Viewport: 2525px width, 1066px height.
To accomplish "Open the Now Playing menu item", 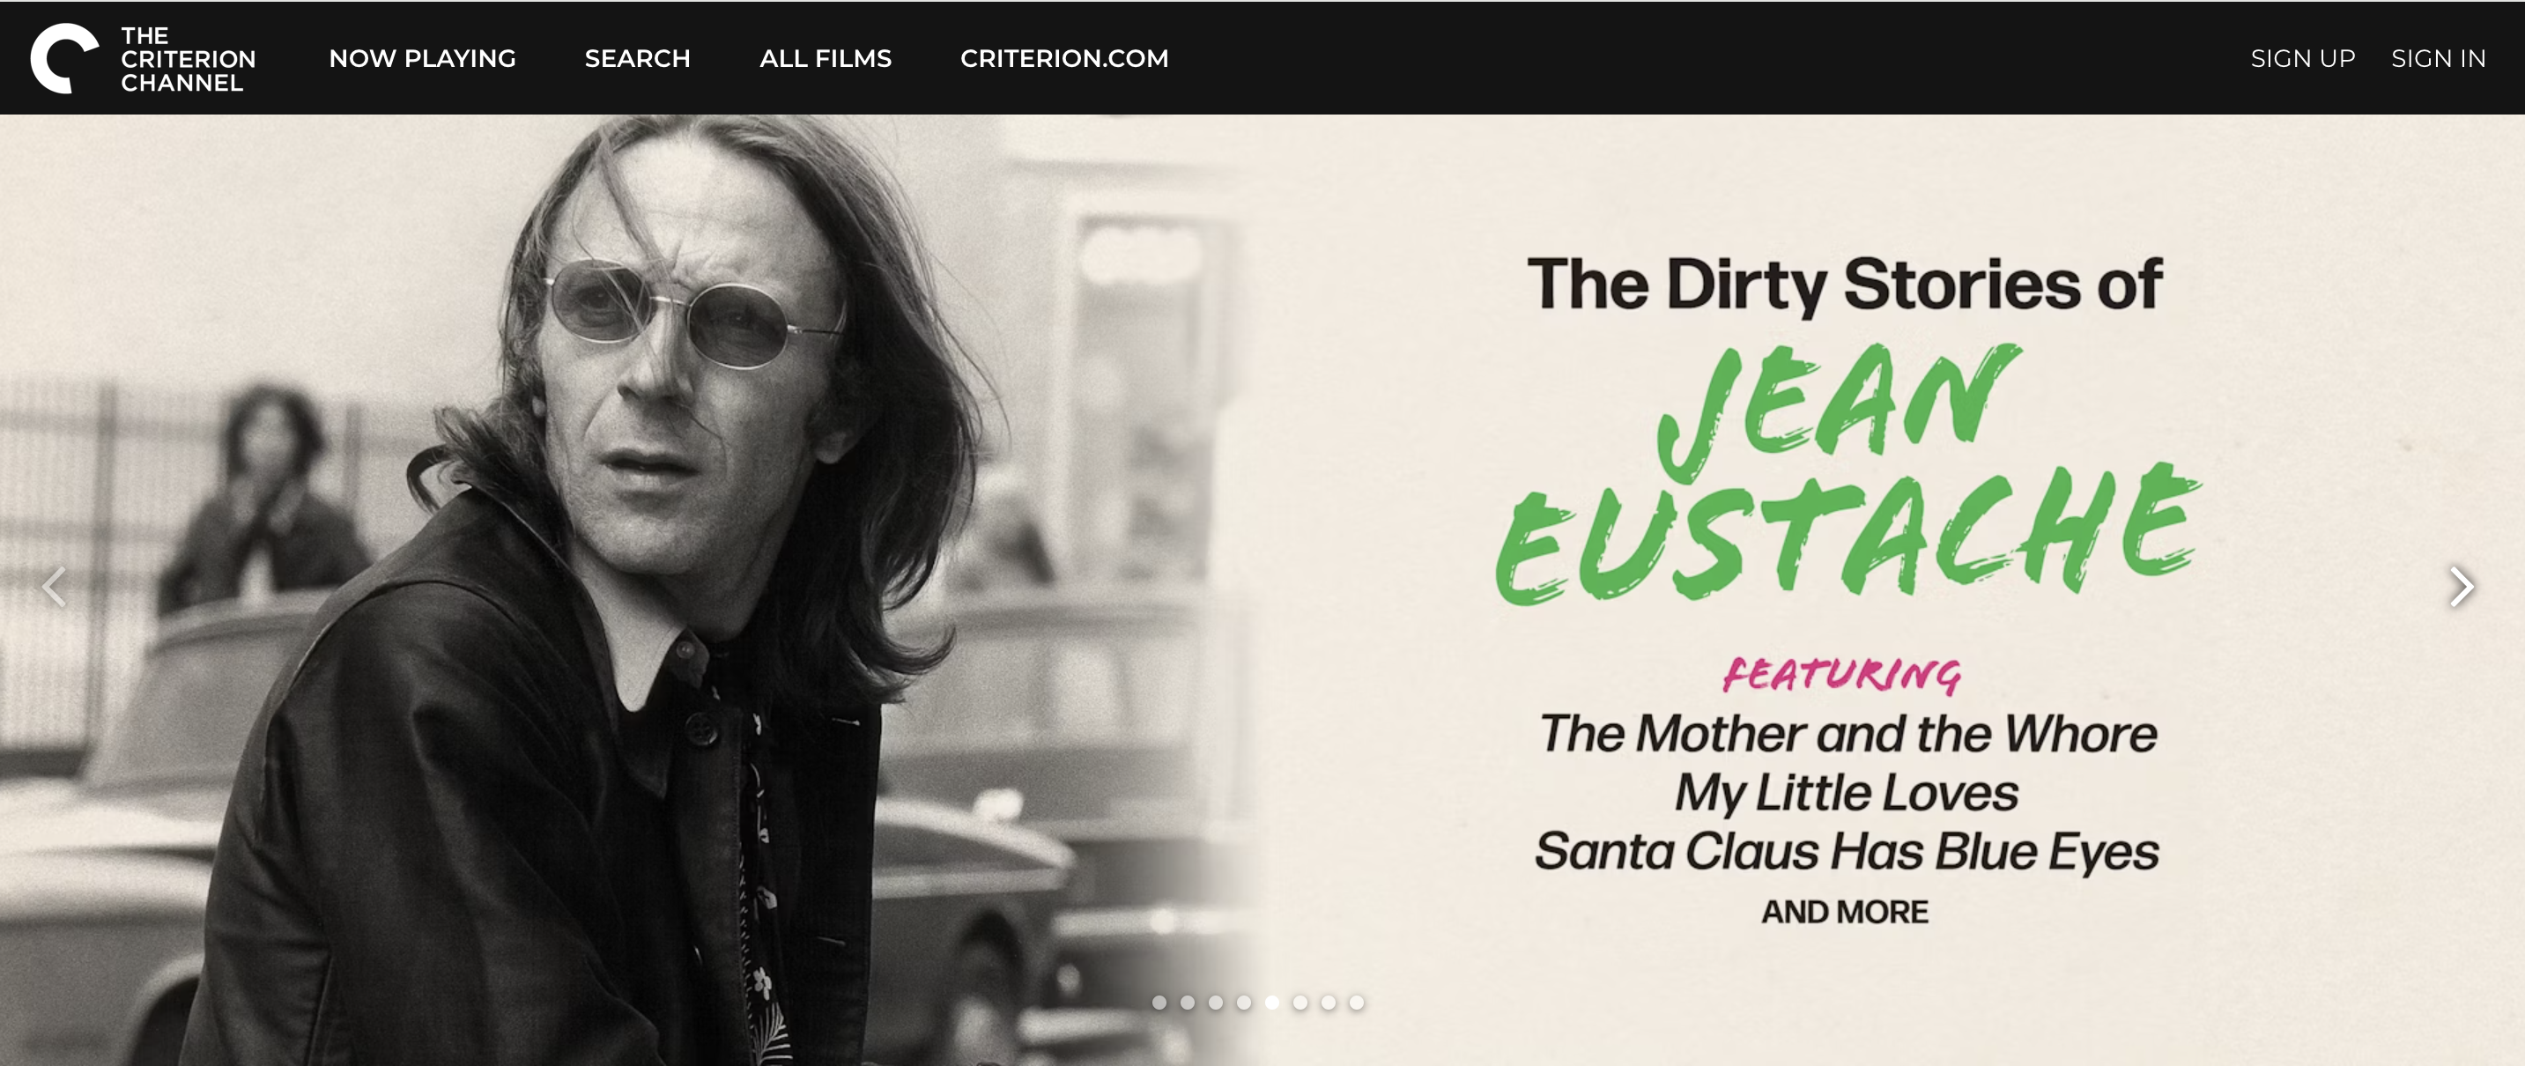I will tap(423, 58).
